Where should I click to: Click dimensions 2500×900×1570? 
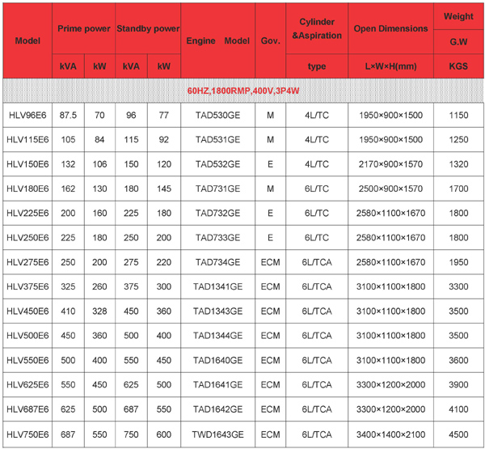point(390,188)
